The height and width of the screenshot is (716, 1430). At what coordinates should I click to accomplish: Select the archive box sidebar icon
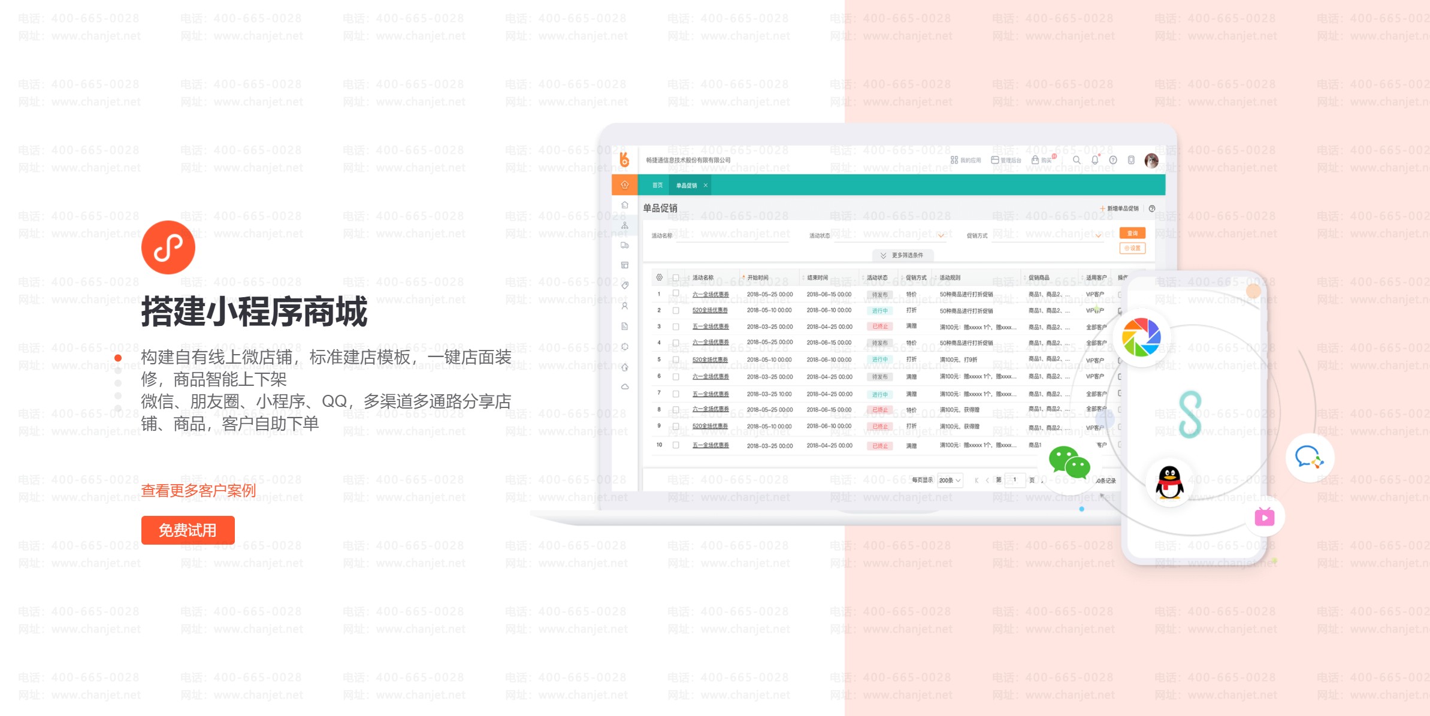click(x=625, y=265)
